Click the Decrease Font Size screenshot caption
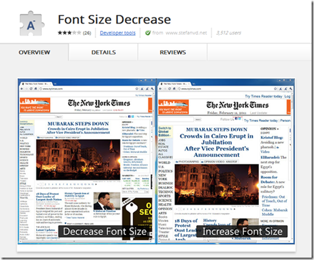This screenshot has width=314, height=260. pos(105,232)
